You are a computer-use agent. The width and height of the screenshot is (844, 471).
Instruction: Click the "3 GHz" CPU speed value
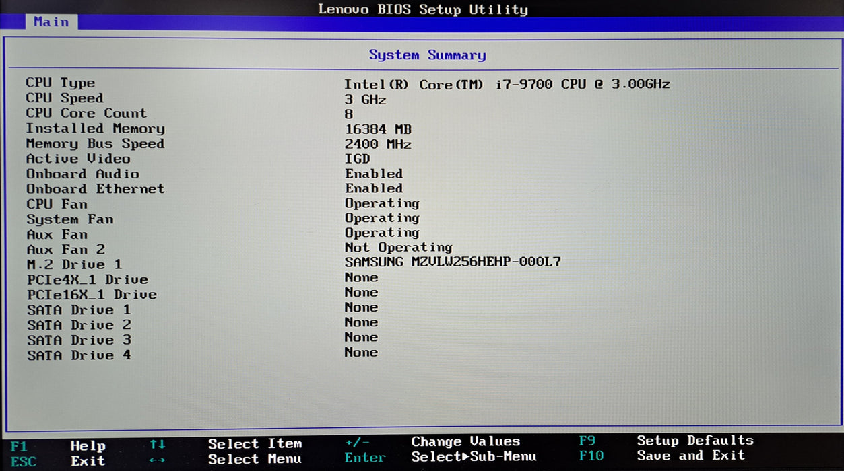point(366,100)
